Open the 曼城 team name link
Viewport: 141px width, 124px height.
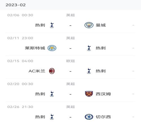tap(101, 25)
